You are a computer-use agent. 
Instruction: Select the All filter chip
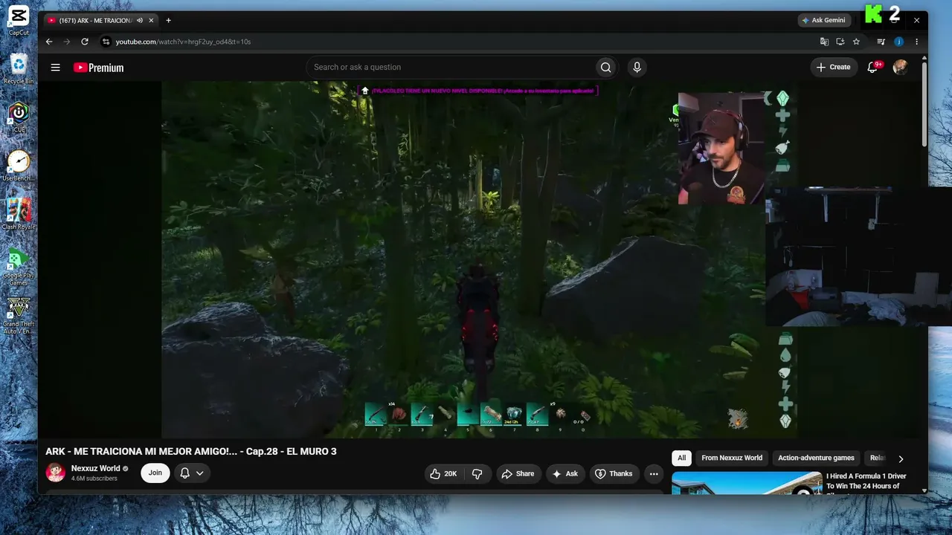click(x=681, y=458)
